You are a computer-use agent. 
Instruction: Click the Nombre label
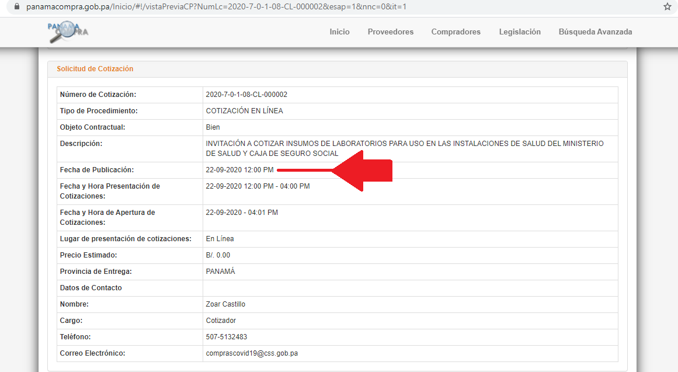coord(74,304)
